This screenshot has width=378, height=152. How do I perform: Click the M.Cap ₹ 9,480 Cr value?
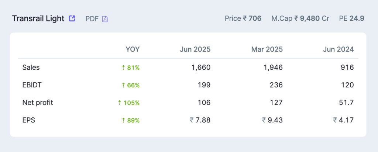(x=300, y=18)
